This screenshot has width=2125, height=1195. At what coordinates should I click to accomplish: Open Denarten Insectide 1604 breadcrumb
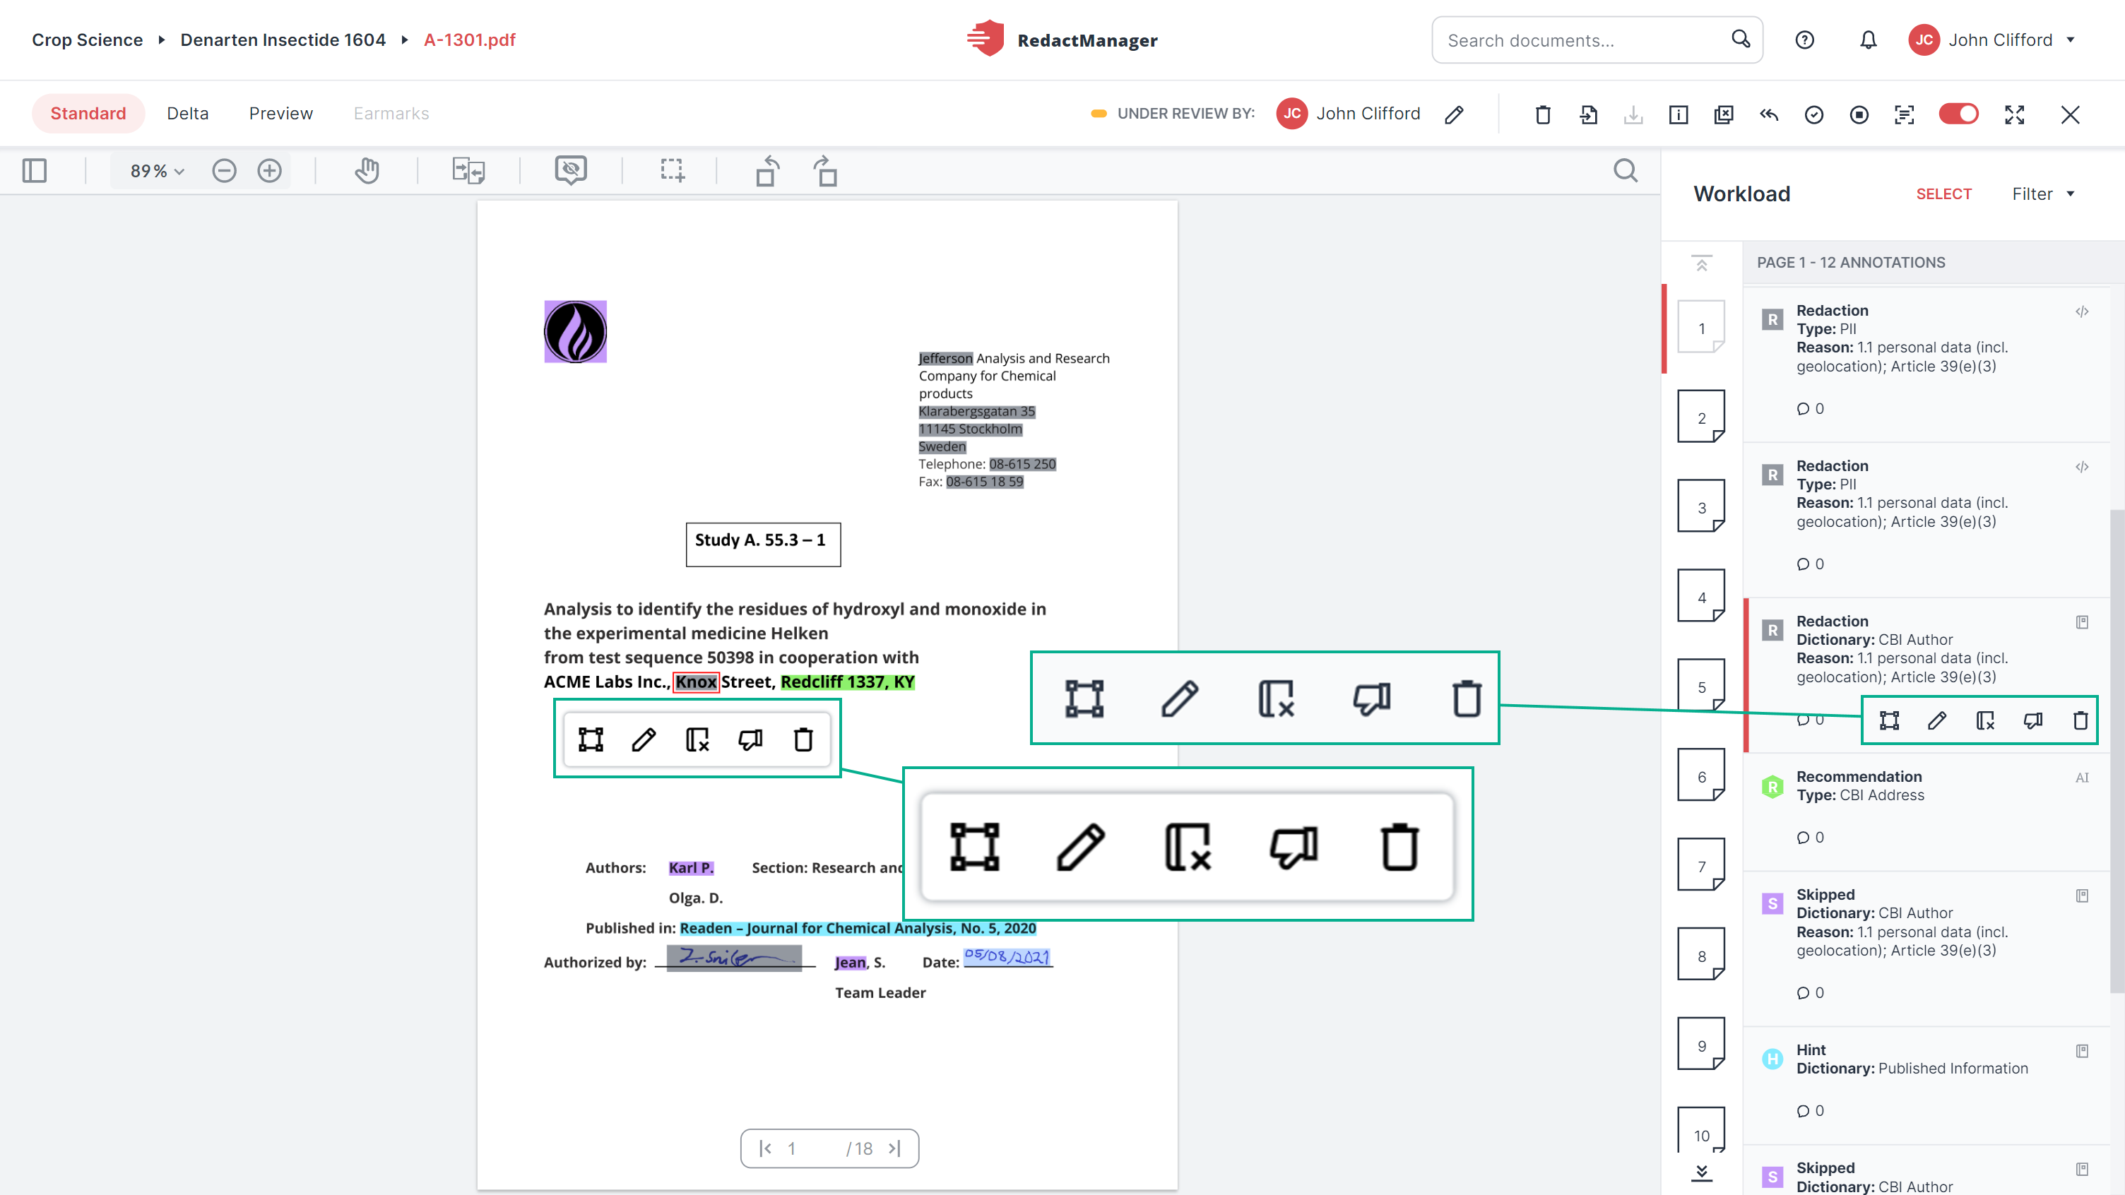point(283,40)
